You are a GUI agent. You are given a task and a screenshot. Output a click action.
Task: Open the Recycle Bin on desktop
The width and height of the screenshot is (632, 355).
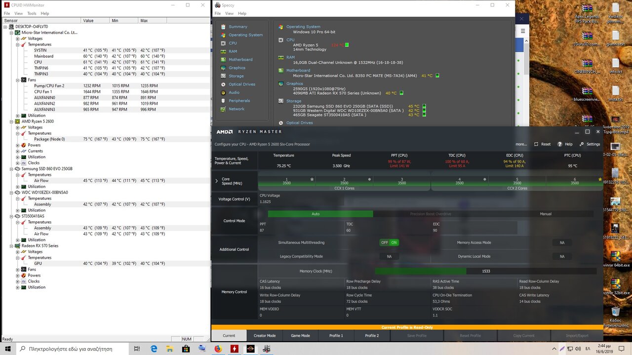[x=615, y=316]
